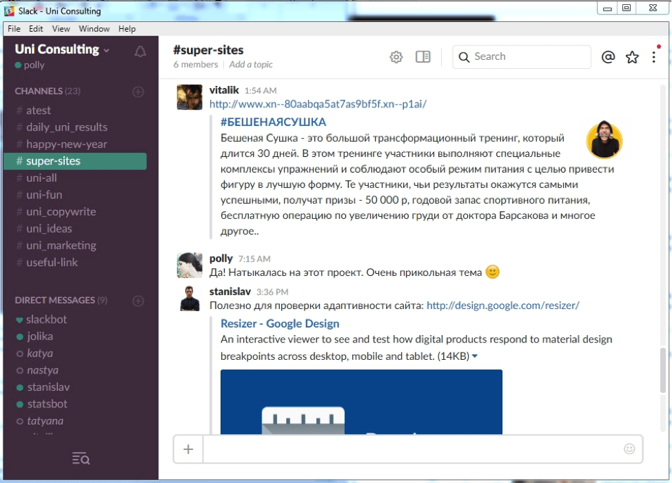
Task: Open the jump-to search icon at sidebar bottom
Action: [x=80, y=458]
